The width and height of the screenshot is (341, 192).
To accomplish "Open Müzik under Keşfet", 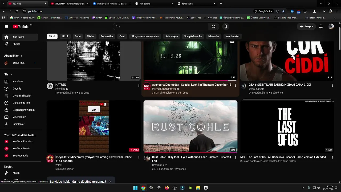I will (x=20, y=173).
